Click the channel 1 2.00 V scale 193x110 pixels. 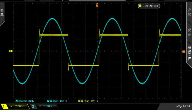tap(19, 106)
